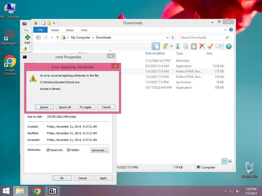Launch Chrome from the taskbar
The image size is (262, 196).
(x=37, y=191)
